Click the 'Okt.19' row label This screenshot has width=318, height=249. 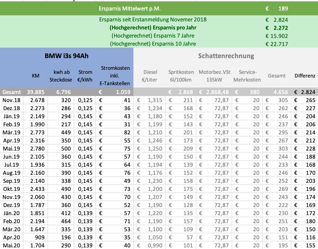point(11,189)
